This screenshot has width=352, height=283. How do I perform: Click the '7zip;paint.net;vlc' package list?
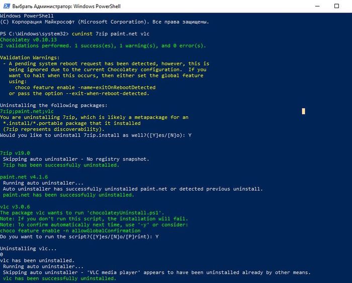pos(27,111)
